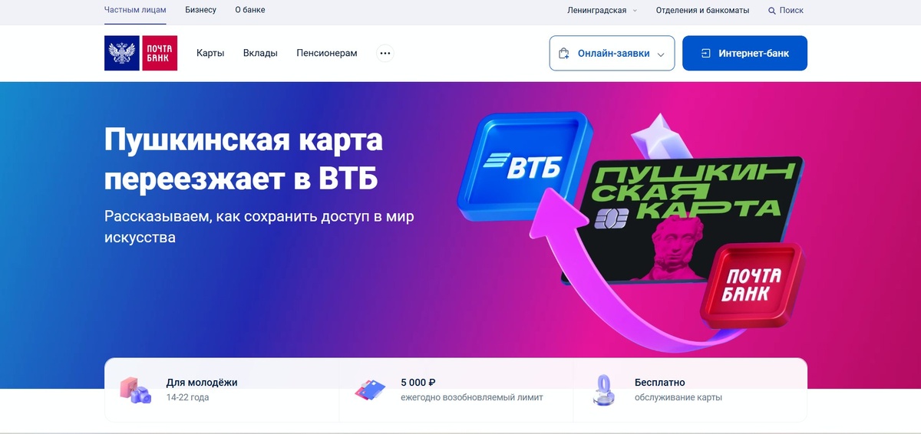Expand the Онлайн-заявки dropdown chevron
This screenshot has height=434, width=921.
coord(661,54)
